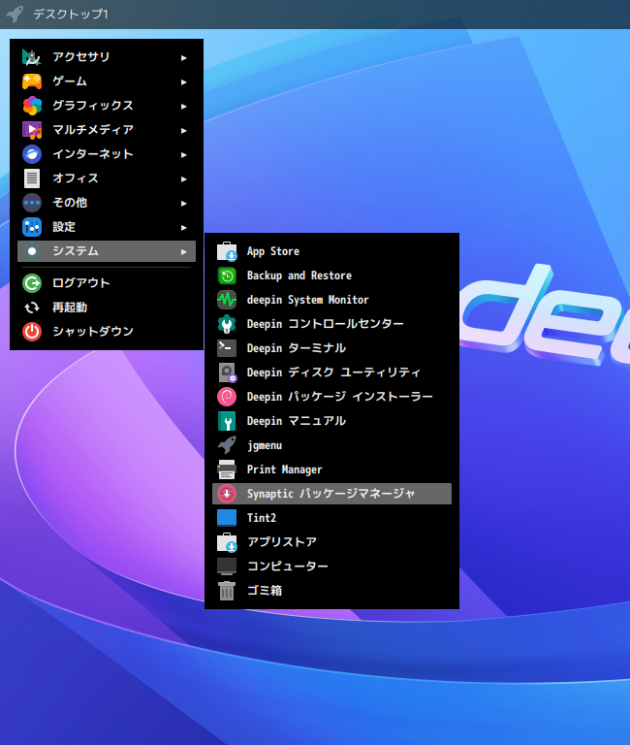Click the ゴミ箱 trash can icon
Viewport: 630px width, 745px height.
click(x=227, y=591)
